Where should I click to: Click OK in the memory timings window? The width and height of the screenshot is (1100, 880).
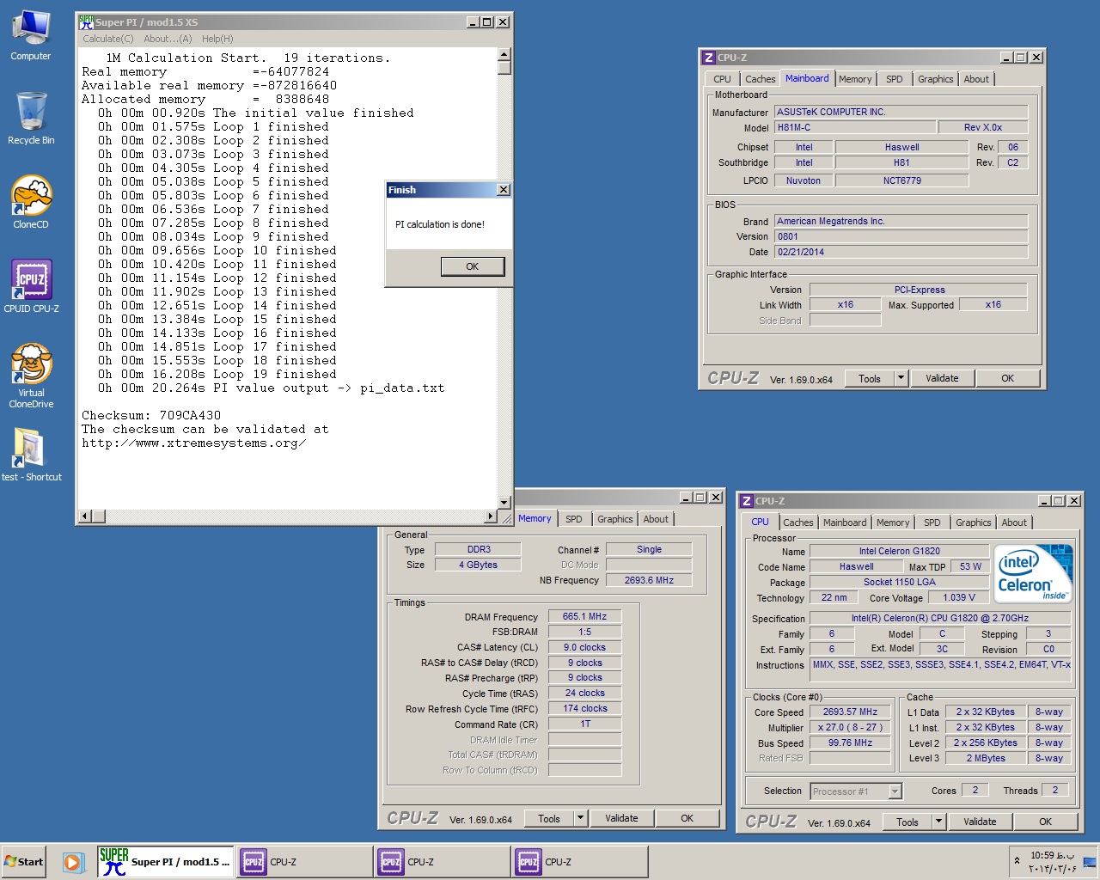click(687, 818)
